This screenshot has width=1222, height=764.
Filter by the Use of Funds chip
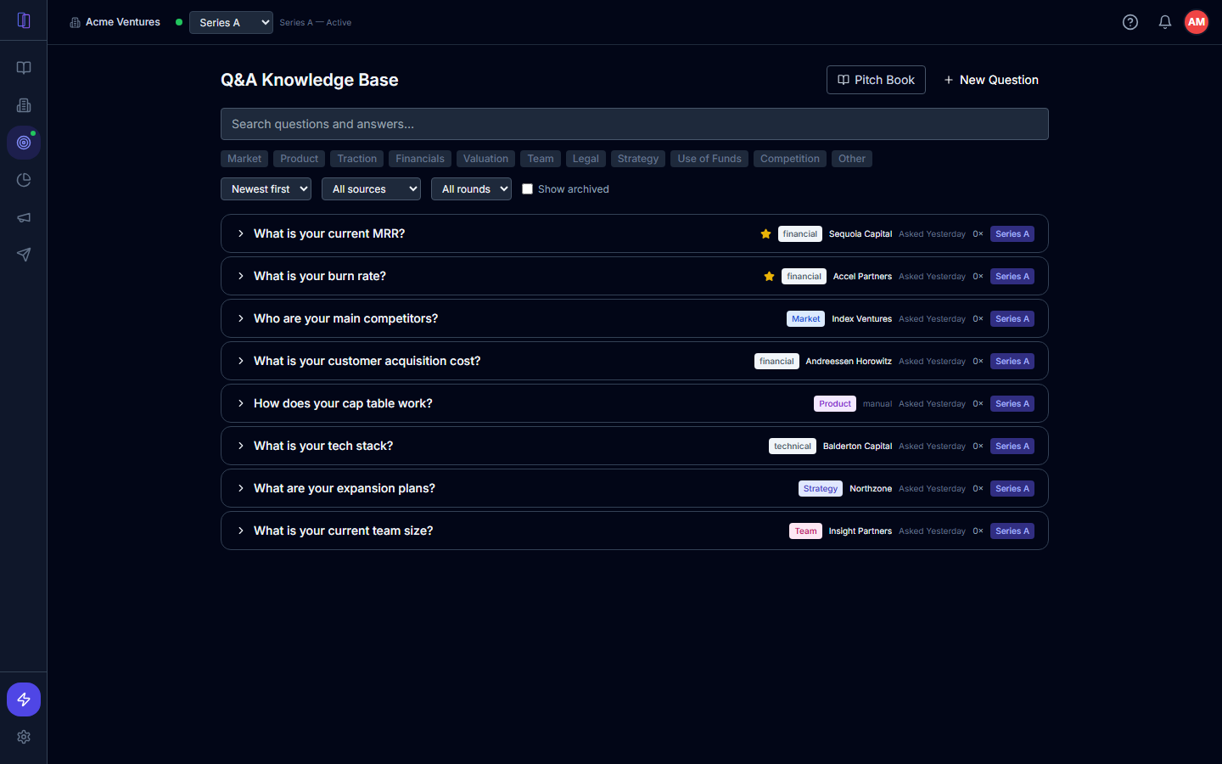(709, 159)
